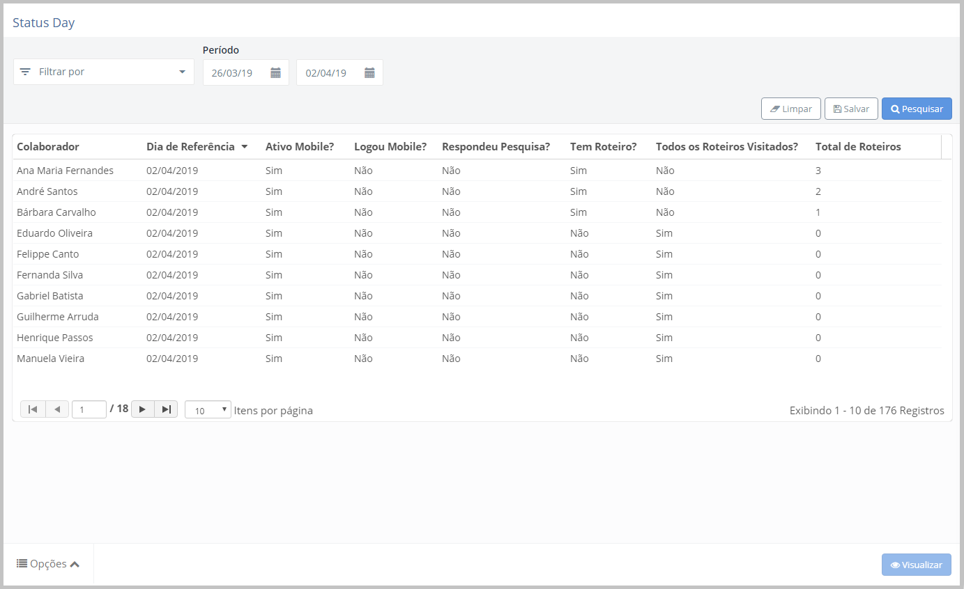Open the end date calendar picker

point(369,72)
